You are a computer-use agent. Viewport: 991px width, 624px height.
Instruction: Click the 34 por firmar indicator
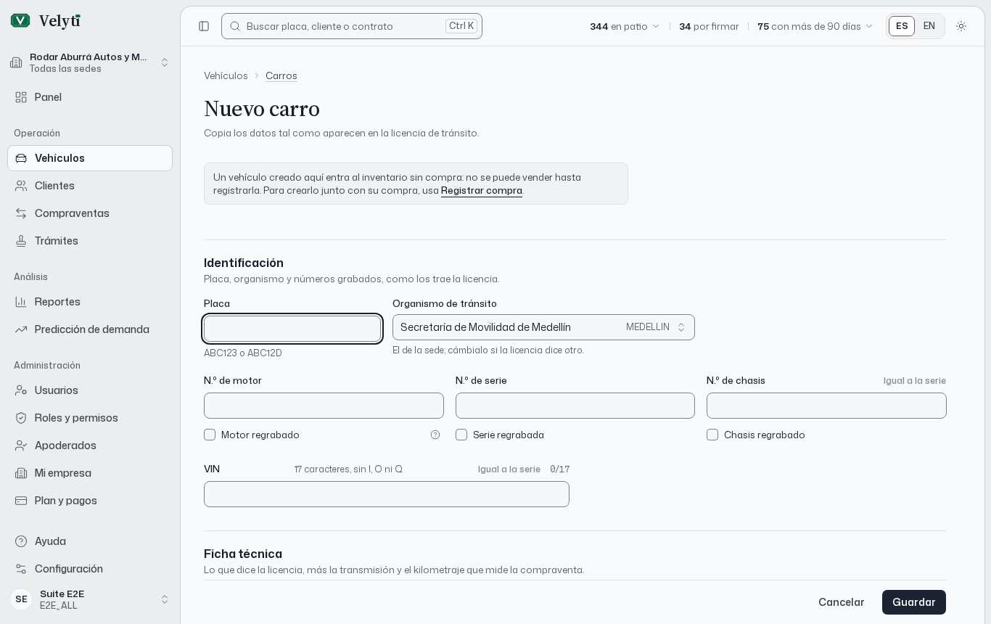click(709, 26)
